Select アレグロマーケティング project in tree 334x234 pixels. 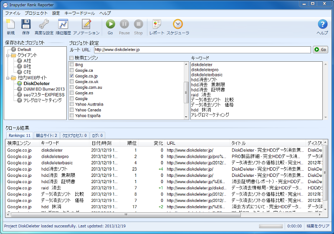[43, 101]
